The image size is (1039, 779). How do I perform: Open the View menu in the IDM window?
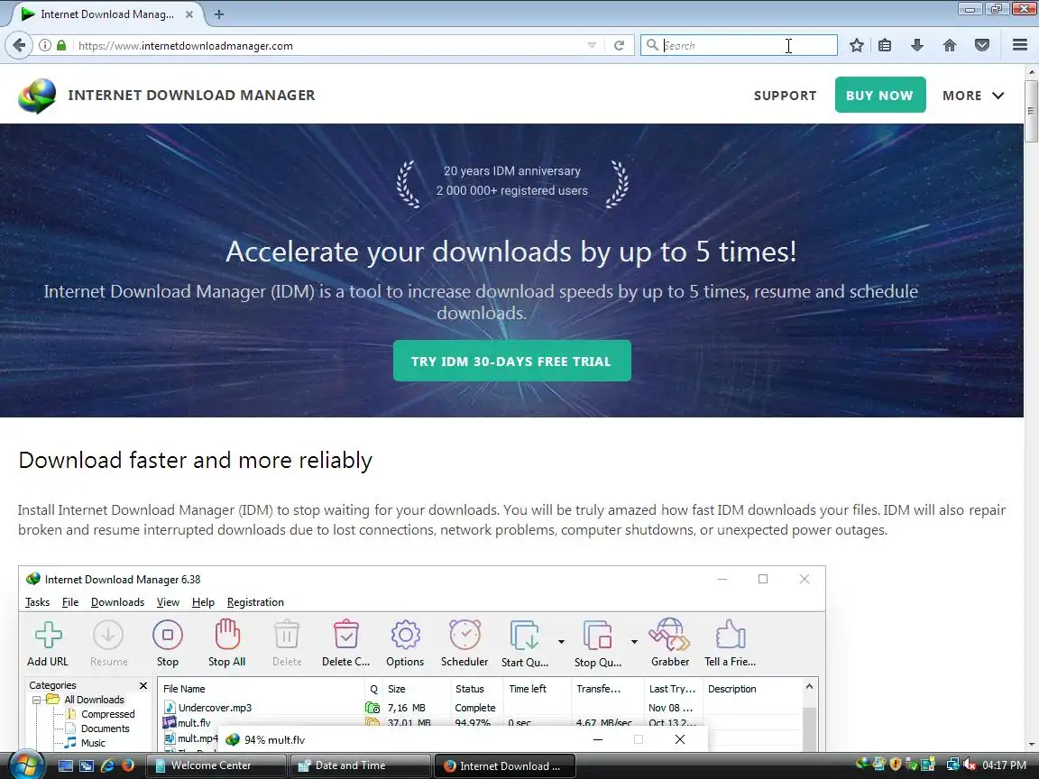tap(168, 602)
